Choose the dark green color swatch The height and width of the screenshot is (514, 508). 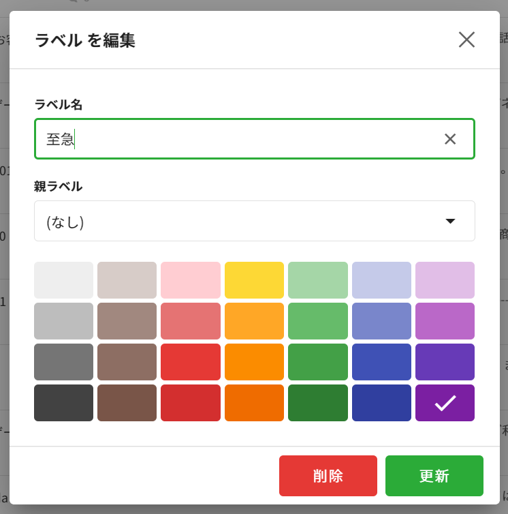pos(318,403)
